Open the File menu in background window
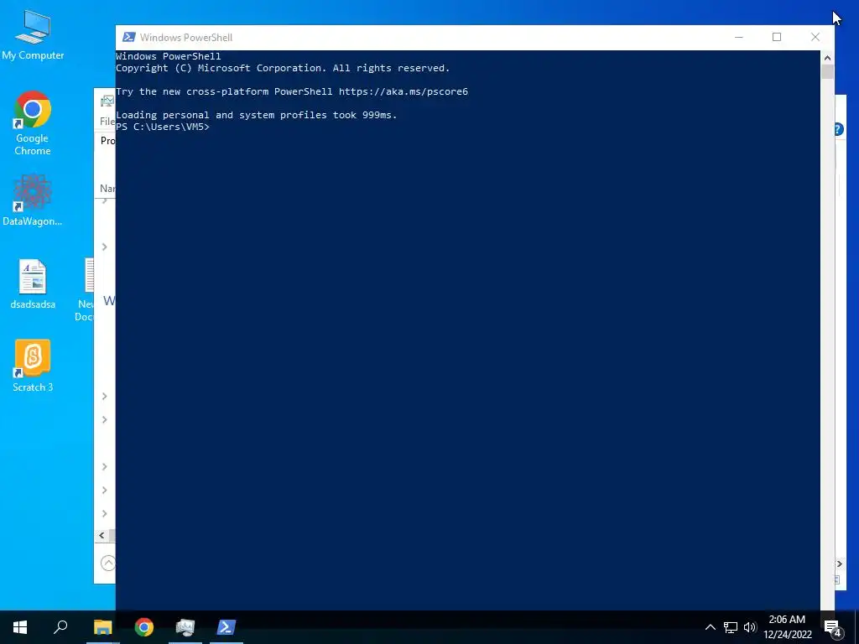The width and height of the screenshot is (859, 644). tap(107, 121)
